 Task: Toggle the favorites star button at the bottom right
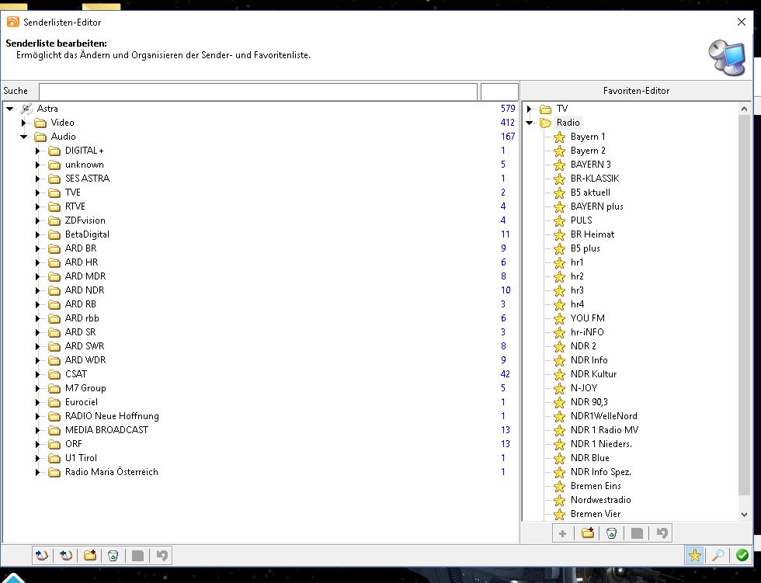click(694, 555)
